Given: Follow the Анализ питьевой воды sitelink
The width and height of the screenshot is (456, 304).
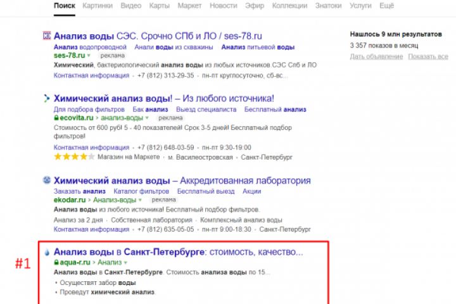Looking at the screenshot, I should click(x=258, y=47).
